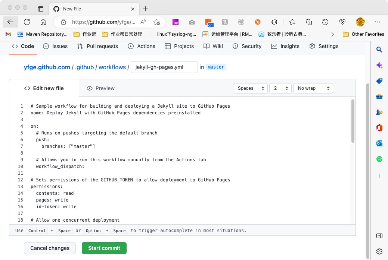Open the browser Extensions puzzle icon

click(x=274, y=22)
